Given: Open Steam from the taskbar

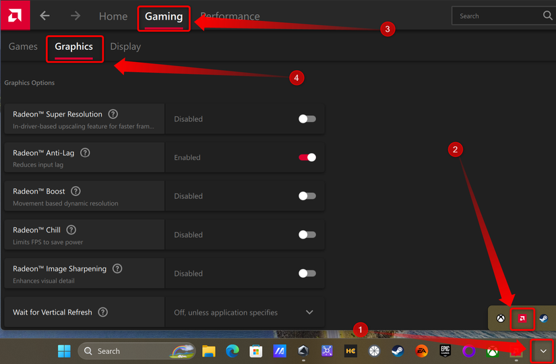Looking at the screenshot, I should pyautogui.click(x=398, y=351).
